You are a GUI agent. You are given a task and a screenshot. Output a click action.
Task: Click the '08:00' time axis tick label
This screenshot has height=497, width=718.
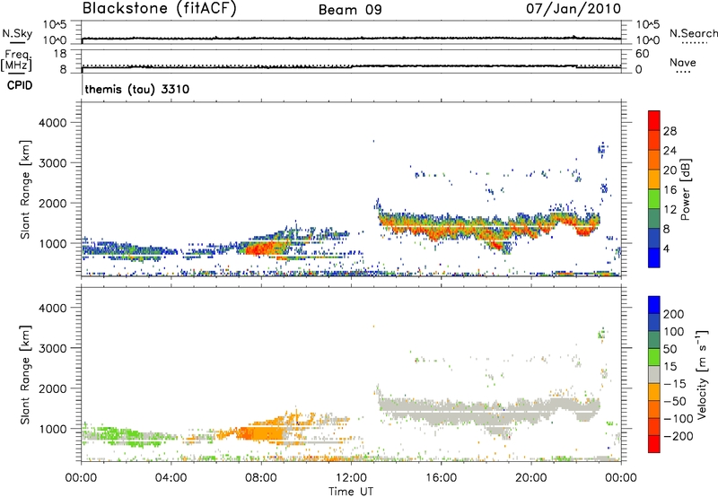point(261,478)
